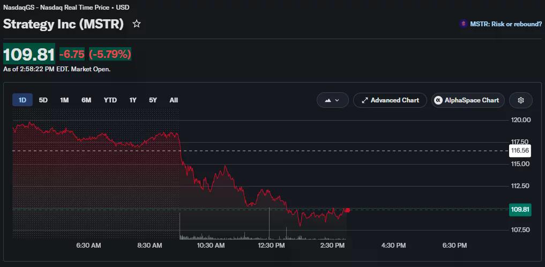Click the 2:30 PM time label
The height and width of the screenshot is (267, 545).
pyautogui.click(x=332, y=246)
